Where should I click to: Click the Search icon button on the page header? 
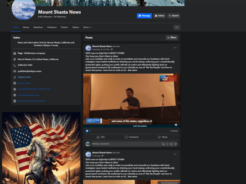tap(174, 16)
